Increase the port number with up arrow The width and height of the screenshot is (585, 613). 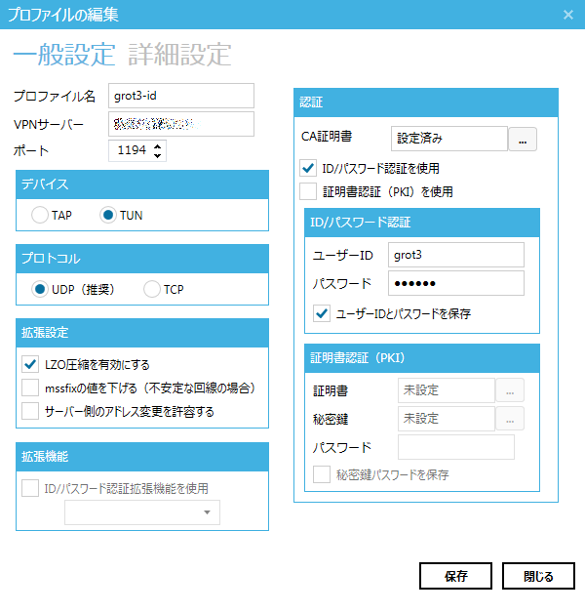[159, 146]
